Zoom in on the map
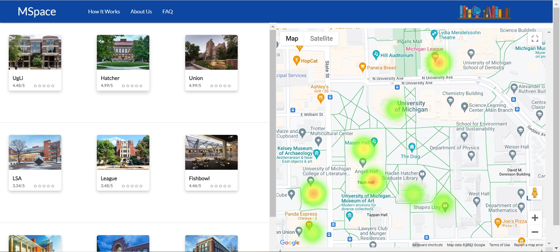 pos(535,218)
